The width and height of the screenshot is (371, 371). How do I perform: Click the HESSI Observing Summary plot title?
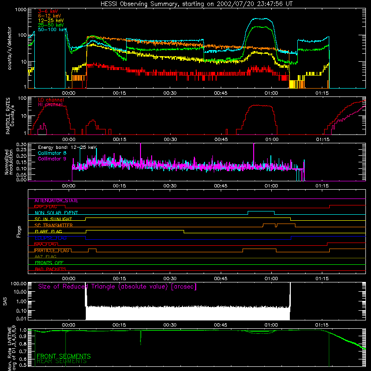[196, 4]
